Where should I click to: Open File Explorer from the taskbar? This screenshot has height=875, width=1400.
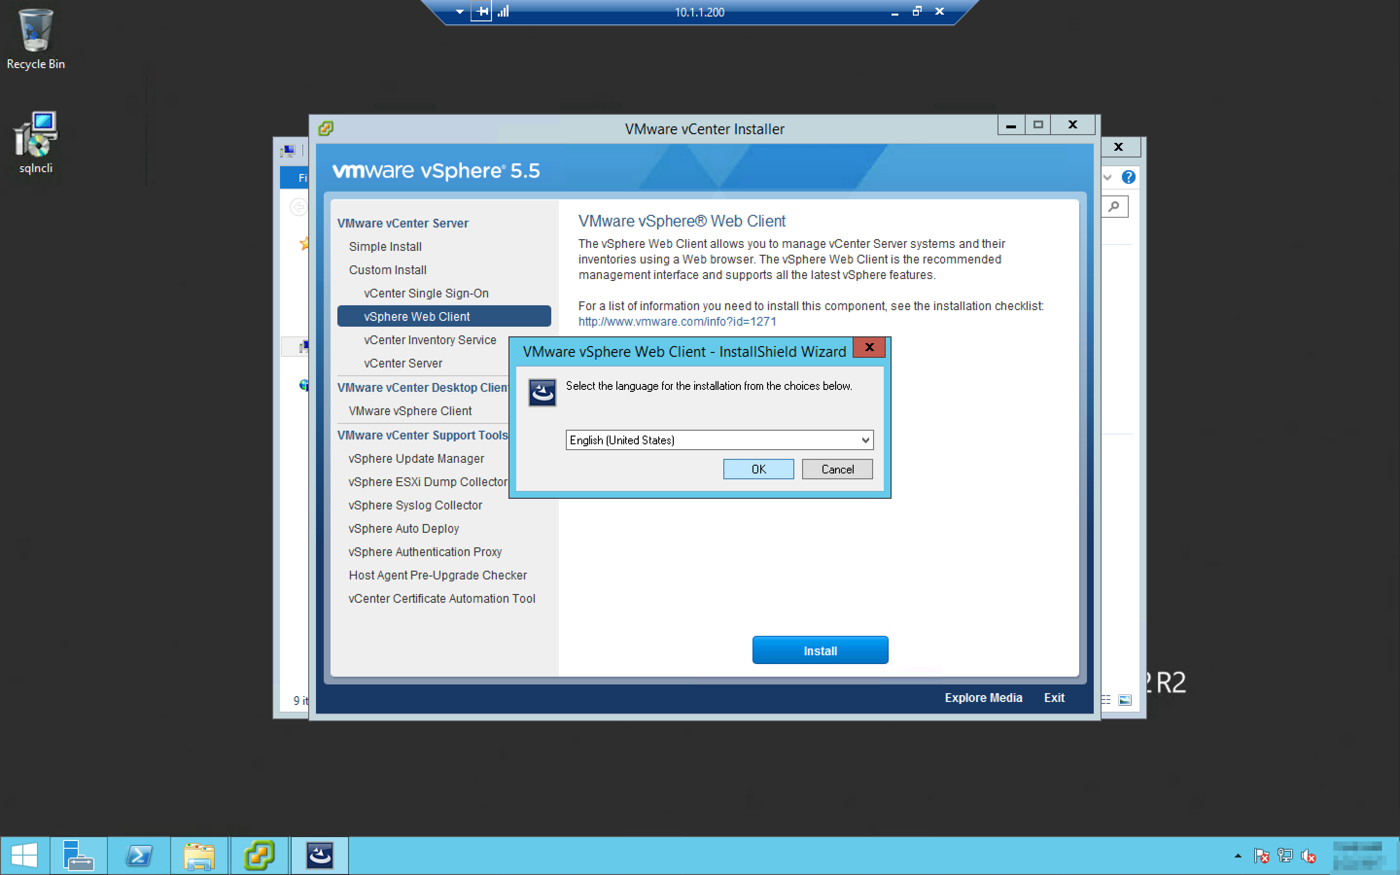click(199, 855)
